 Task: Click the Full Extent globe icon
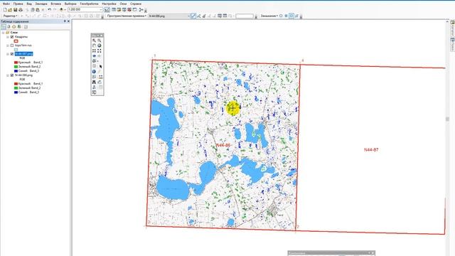(100, 46)
